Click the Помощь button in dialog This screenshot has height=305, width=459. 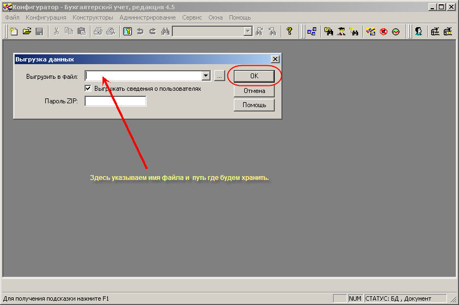click(x=254, y=105)
